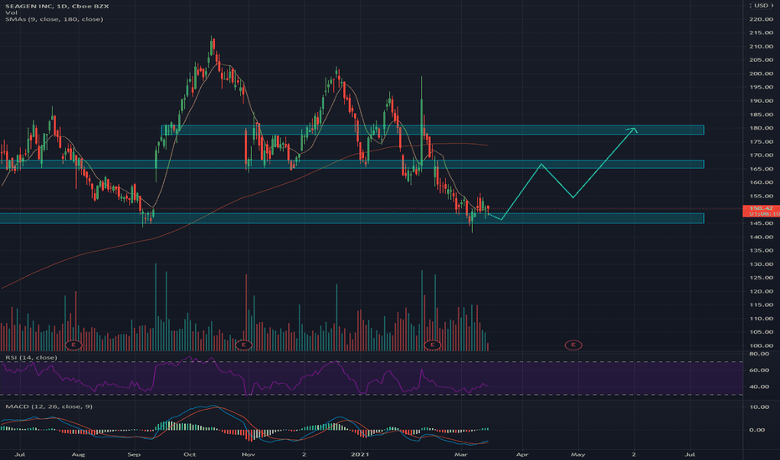
Task: Click the 145.00 price axis label
Action: pyautogui.click(x=761, y=223)
